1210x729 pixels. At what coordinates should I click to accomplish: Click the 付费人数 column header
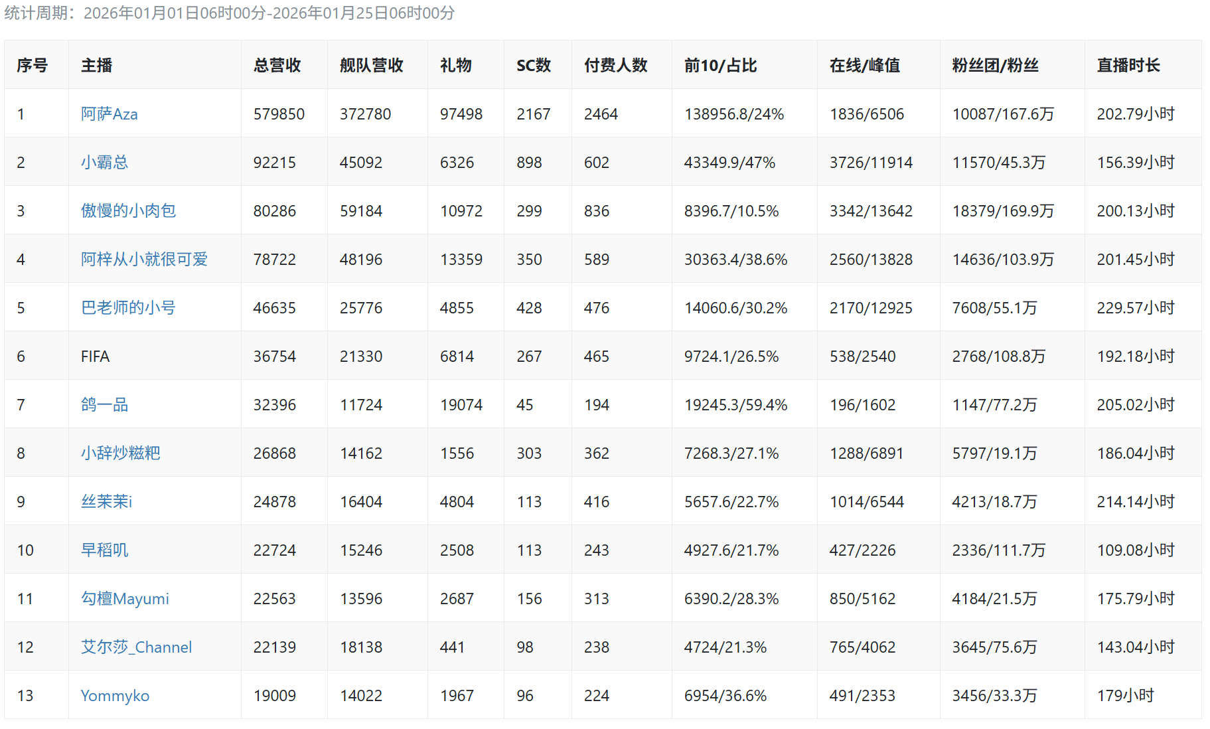[x=615, y=65]
